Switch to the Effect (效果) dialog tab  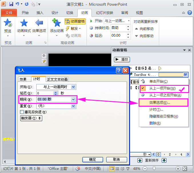point(24,79)
